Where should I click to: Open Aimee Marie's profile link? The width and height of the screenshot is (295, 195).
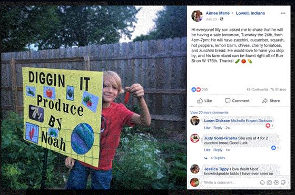pyautogui.click(x=218, y=13)
